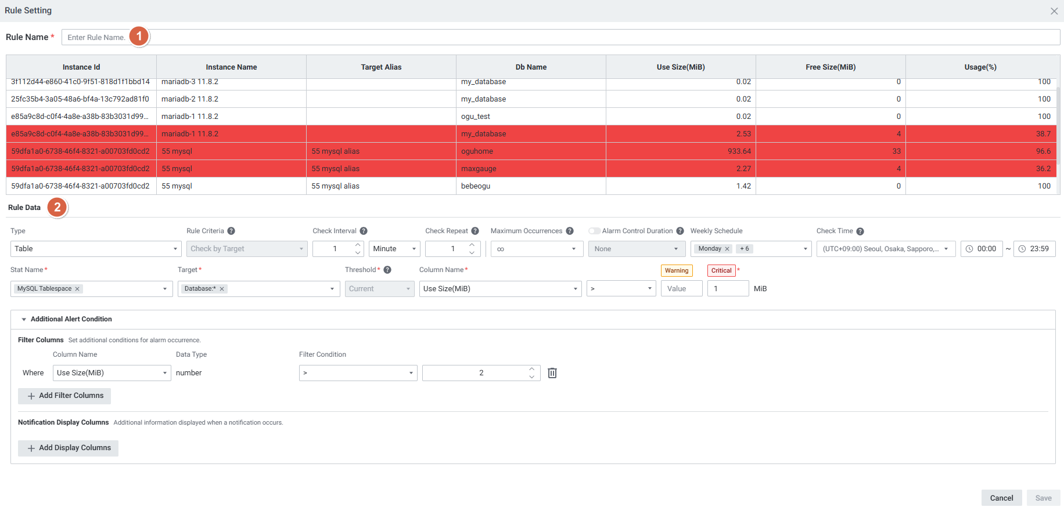Click the trash icon to delete filter row
This screenshot has width=1064, height=507.
(x=552, y=373)
